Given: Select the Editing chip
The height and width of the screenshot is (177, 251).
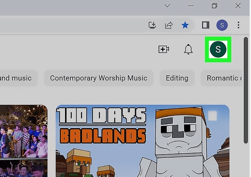Looking at the screenshot, I should pyautogui.click(x=177, y=78).
